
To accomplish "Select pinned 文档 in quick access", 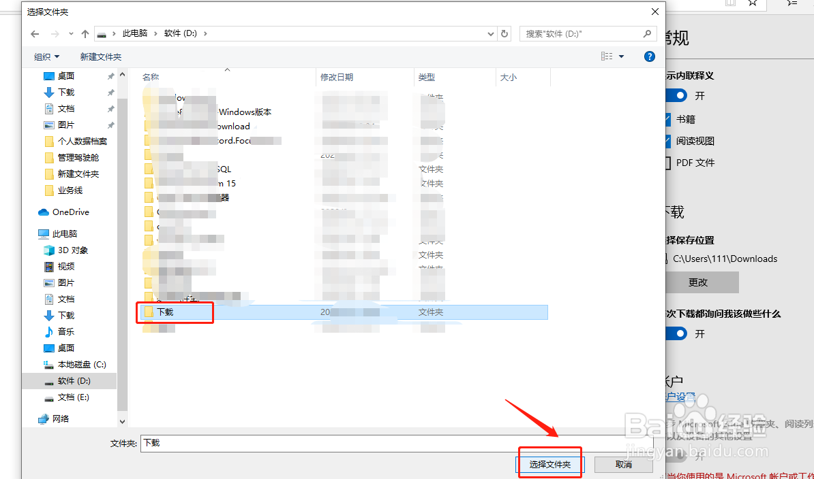I will pyautogui.click(x=66, y=109).
